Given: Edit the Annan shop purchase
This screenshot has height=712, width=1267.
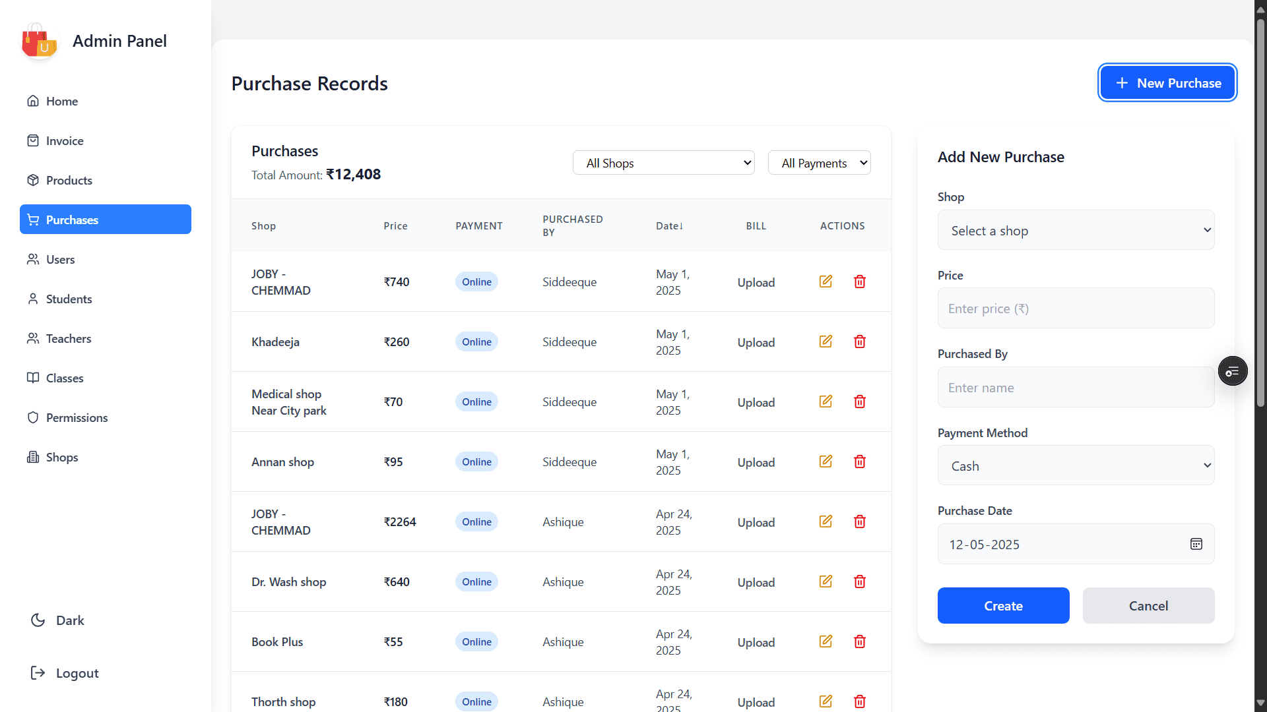Looking at the screenshot, I should (826, 461).
